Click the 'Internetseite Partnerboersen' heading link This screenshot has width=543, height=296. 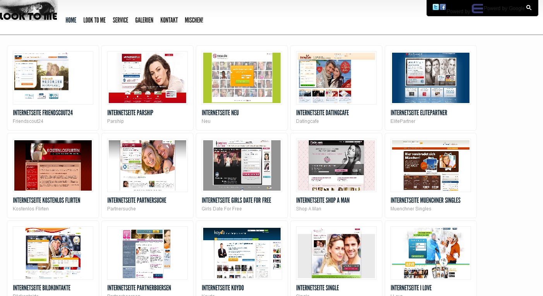coord(139,288)
